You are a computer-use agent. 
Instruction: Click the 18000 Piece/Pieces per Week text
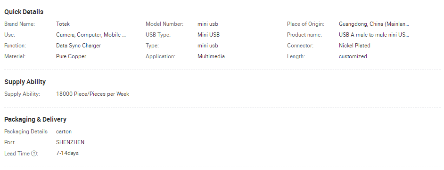point(92,94)
